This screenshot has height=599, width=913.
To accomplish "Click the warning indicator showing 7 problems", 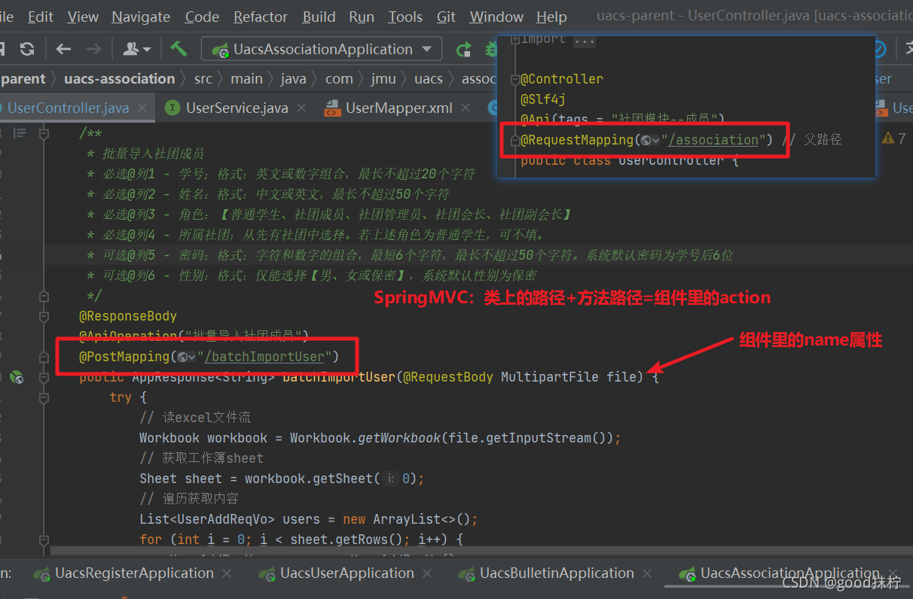I will pyautogui.click(x=893, y=138).
